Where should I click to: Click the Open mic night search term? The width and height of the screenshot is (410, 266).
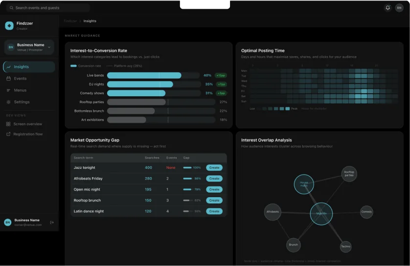(x=87, y=189)
